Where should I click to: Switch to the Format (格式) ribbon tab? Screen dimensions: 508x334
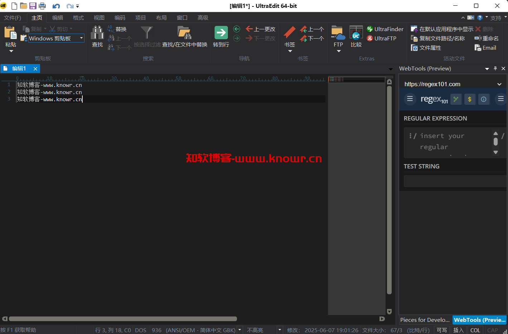78,18
